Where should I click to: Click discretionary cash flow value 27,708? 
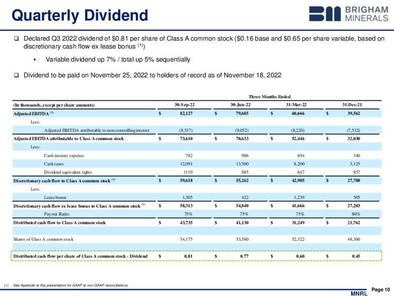coord(354,181)
